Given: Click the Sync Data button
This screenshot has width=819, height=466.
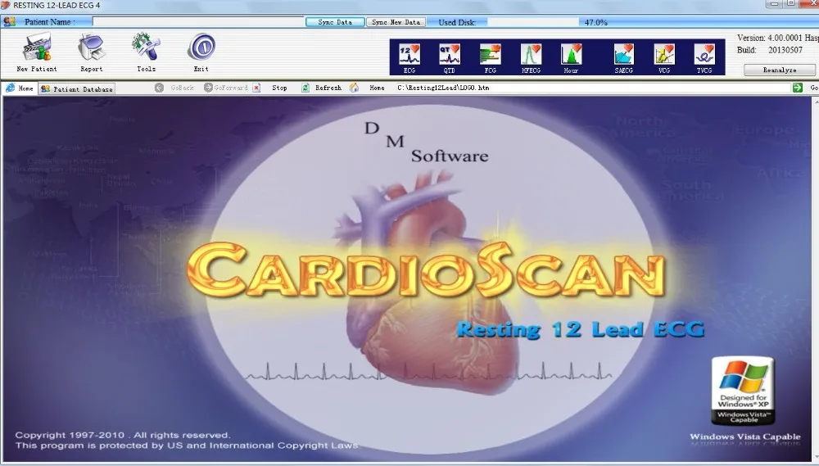Looking at the screenshot, I should pyautogui.click(x=335, y=22).
